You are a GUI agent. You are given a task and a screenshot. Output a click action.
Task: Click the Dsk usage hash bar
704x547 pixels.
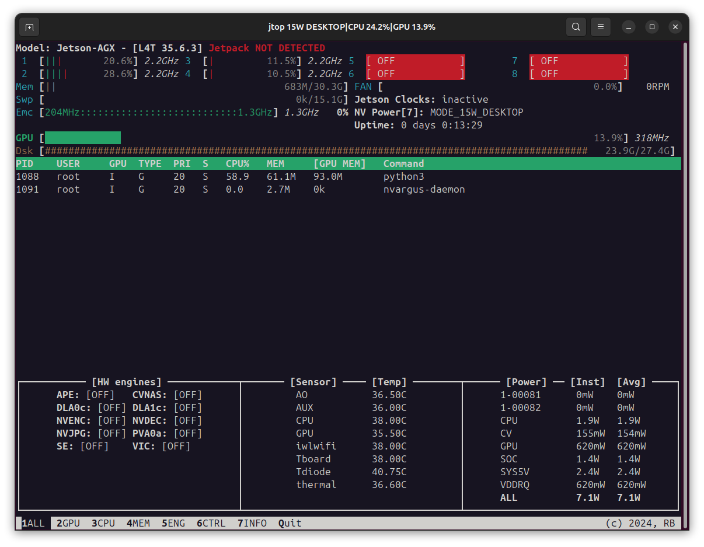tap(316, 151)
